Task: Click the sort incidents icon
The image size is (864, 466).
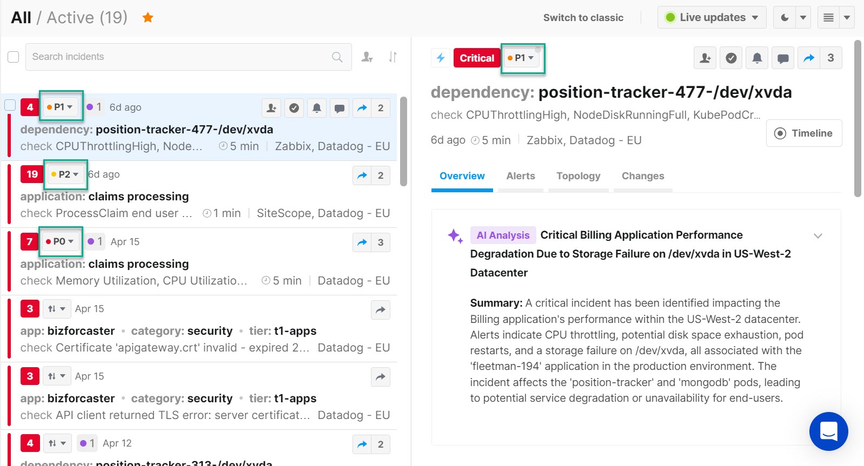Action: (x=393, y=57)
